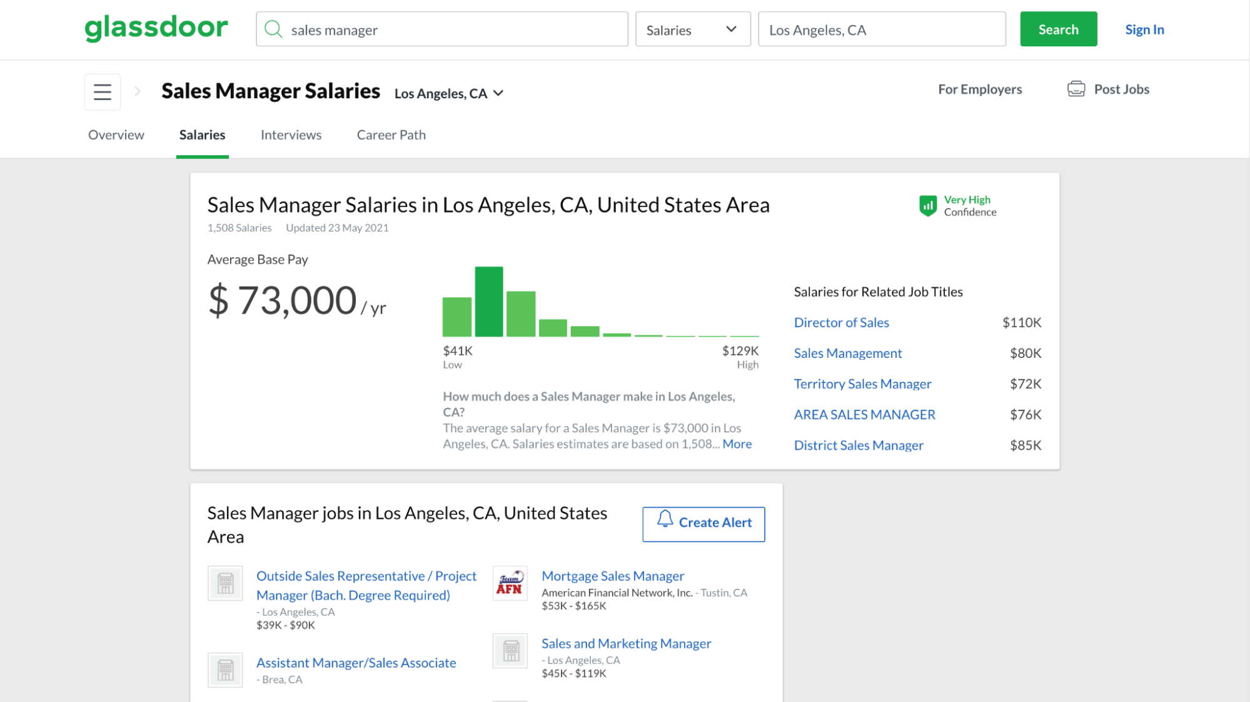
Task: Click the search magnifier icon
Action: (273, 29)
